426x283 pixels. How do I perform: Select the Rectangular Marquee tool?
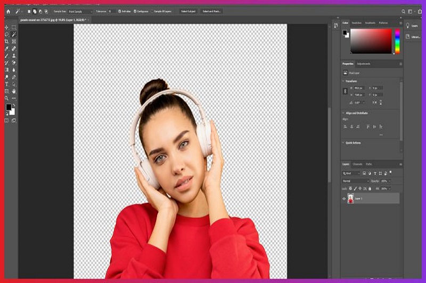click(14, 28)
